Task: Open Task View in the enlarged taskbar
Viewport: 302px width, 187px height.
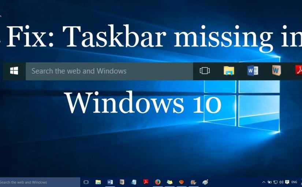Action: pos(205,71)
